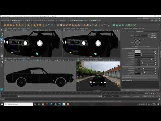Screen dimensions: 161x121
Task: Click the Save Scene icon in the status line
Action: [x=16, y=21]
